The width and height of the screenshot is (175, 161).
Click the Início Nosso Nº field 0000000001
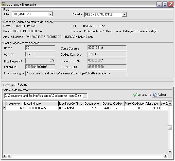[x=107, y=60]
